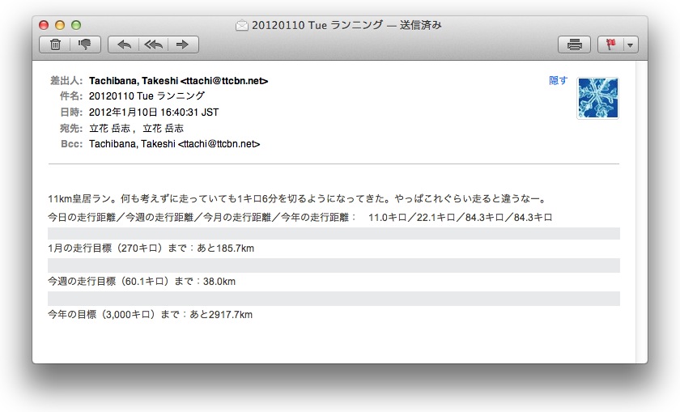Open the flag color dropdown arrow
The width and height of the screenshot is (680, 412).
(x=630, y=45)
